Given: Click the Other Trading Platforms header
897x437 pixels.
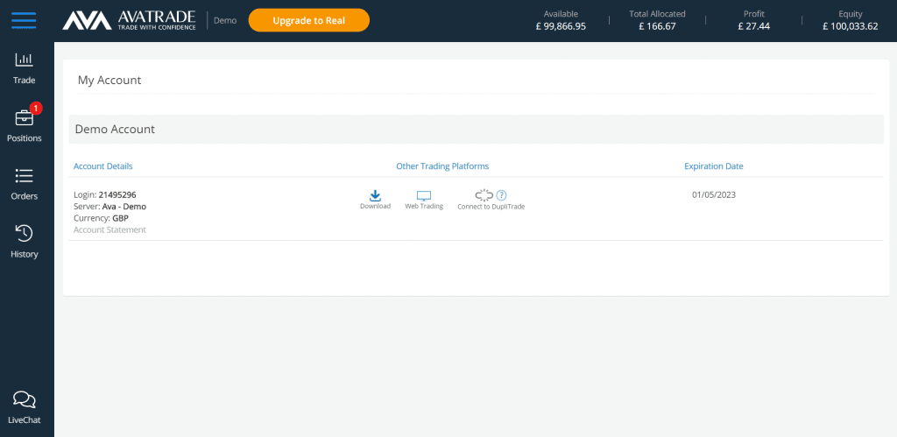Looking at the screenshot, I should [x=442, y=166].
